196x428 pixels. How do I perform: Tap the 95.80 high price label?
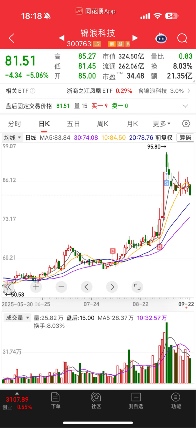click(x=157, y=147)
